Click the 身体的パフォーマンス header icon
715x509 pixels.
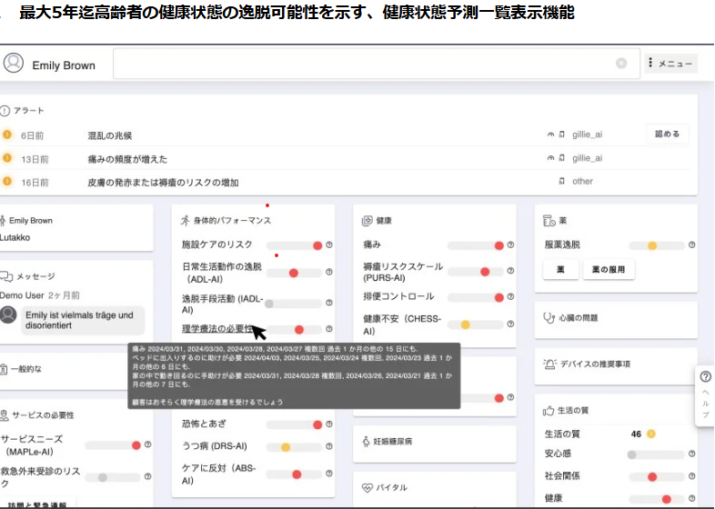[186, 221]
